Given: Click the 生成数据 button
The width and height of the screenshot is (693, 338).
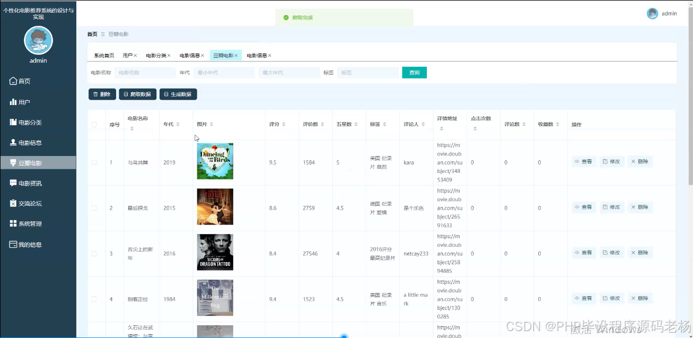Looking at the screenshot, I should 178,94.
